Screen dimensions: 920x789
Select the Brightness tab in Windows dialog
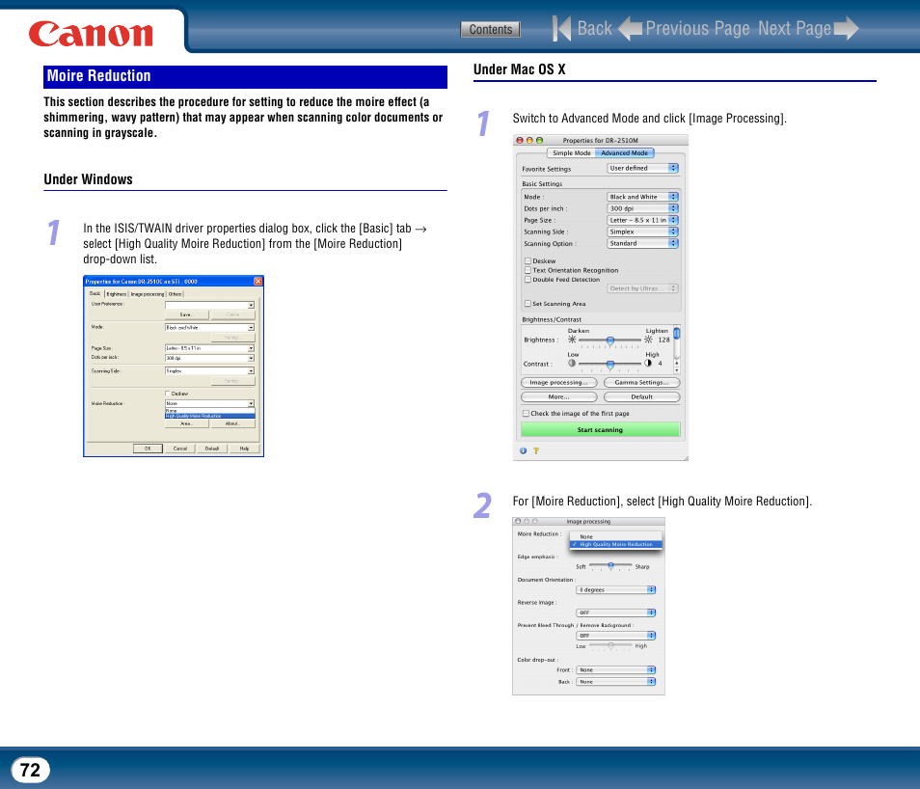click(x=116, y=294)
